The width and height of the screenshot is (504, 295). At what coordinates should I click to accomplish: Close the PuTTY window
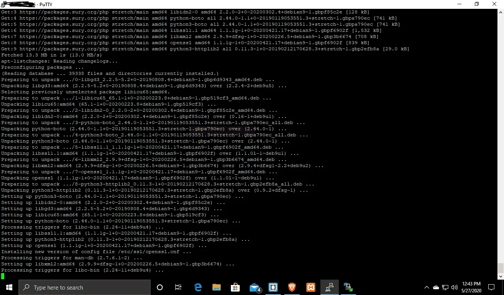click(494, 4)
